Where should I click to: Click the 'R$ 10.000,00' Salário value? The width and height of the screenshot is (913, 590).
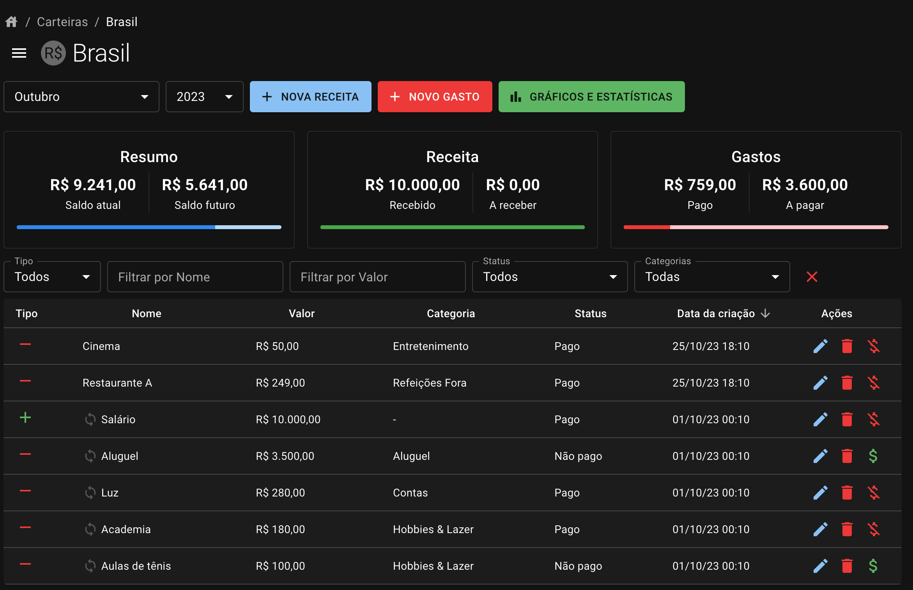[x=288, y=419]
